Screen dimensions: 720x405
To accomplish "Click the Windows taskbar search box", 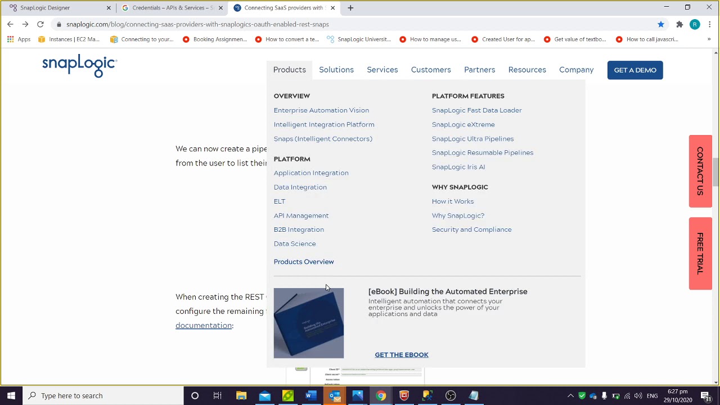I will coord(102,395).
